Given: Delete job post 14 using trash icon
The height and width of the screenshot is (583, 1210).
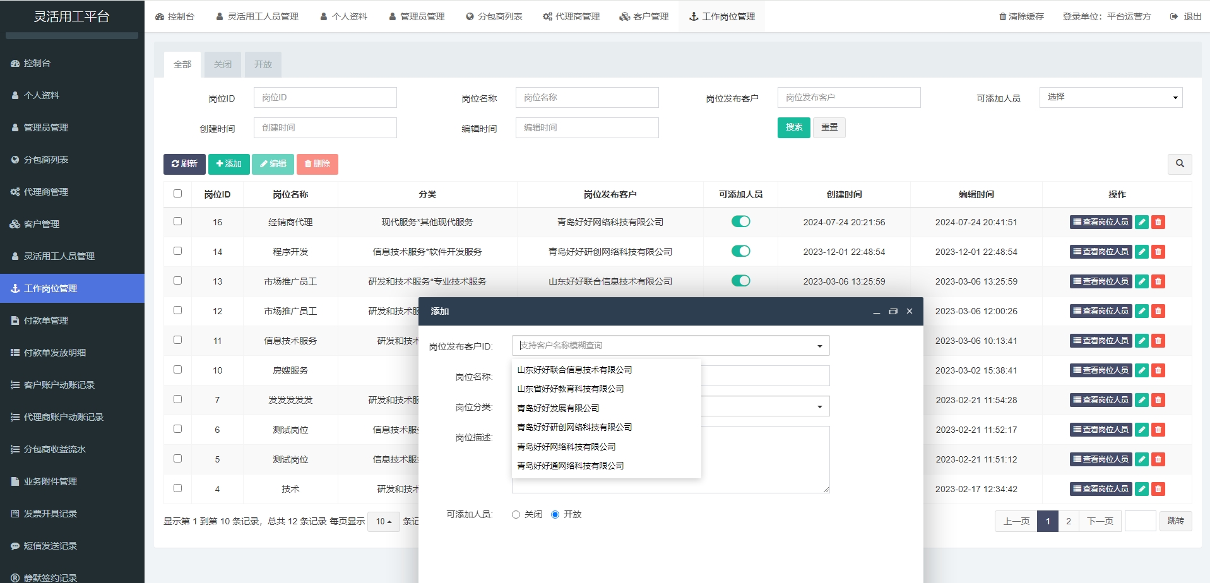Looking at the screenshot, I should (1158, 251).
